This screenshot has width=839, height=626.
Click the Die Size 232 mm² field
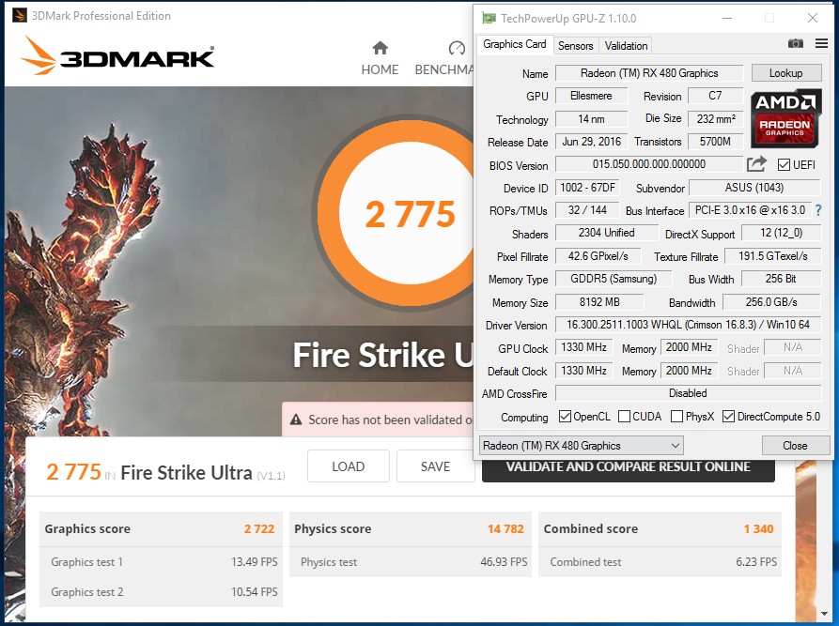(715, 118)
